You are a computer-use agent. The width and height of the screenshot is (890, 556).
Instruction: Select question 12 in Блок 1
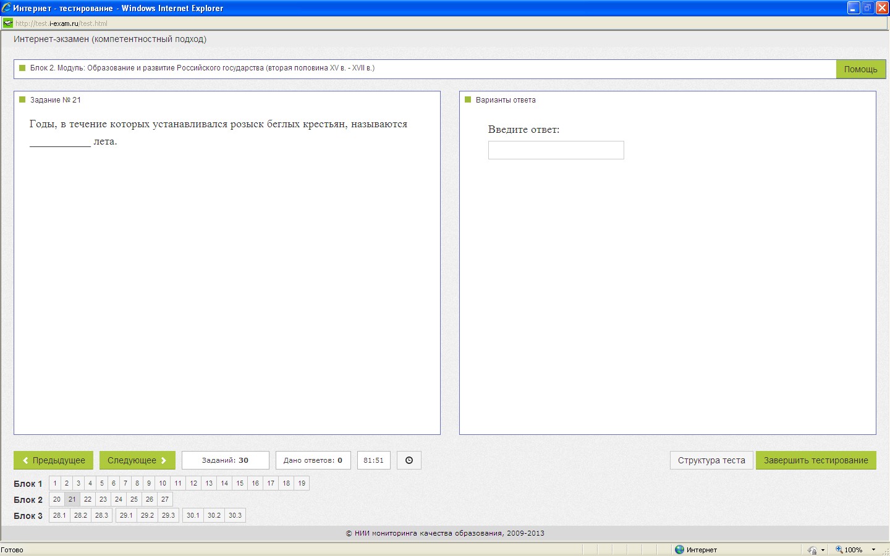[x=193, y=483]
